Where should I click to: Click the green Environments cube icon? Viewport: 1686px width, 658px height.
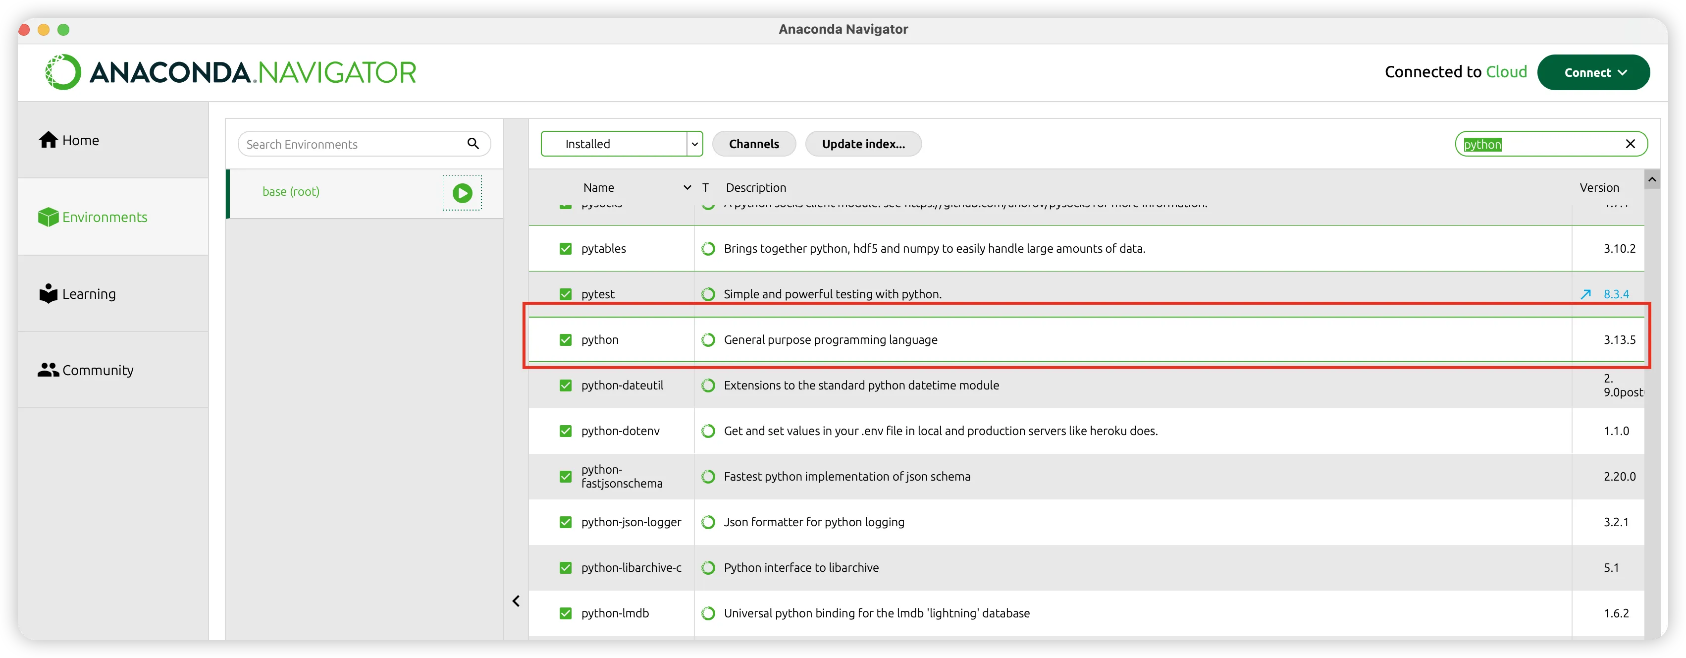point(48,218)
